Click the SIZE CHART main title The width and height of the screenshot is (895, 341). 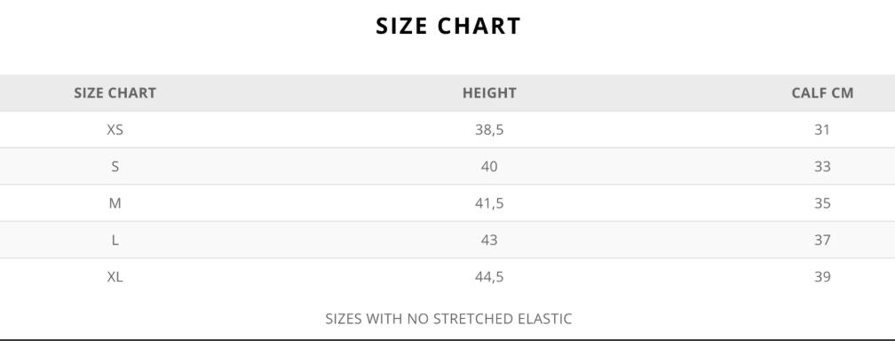pyautogui.click(x=448, y=27)
